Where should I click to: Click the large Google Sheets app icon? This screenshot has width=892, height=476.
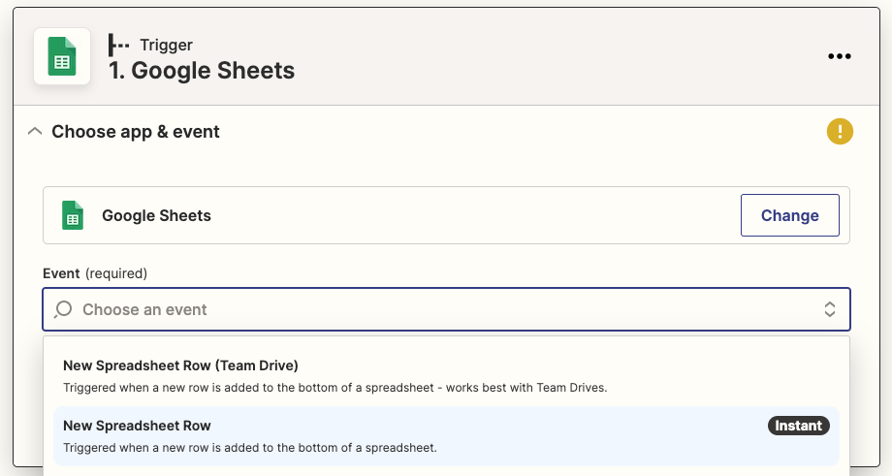click(x=62, y=56)
